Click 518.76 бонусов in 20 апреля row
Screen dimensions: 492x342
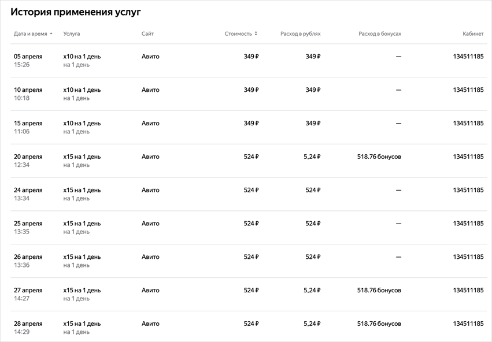(379, 157)
